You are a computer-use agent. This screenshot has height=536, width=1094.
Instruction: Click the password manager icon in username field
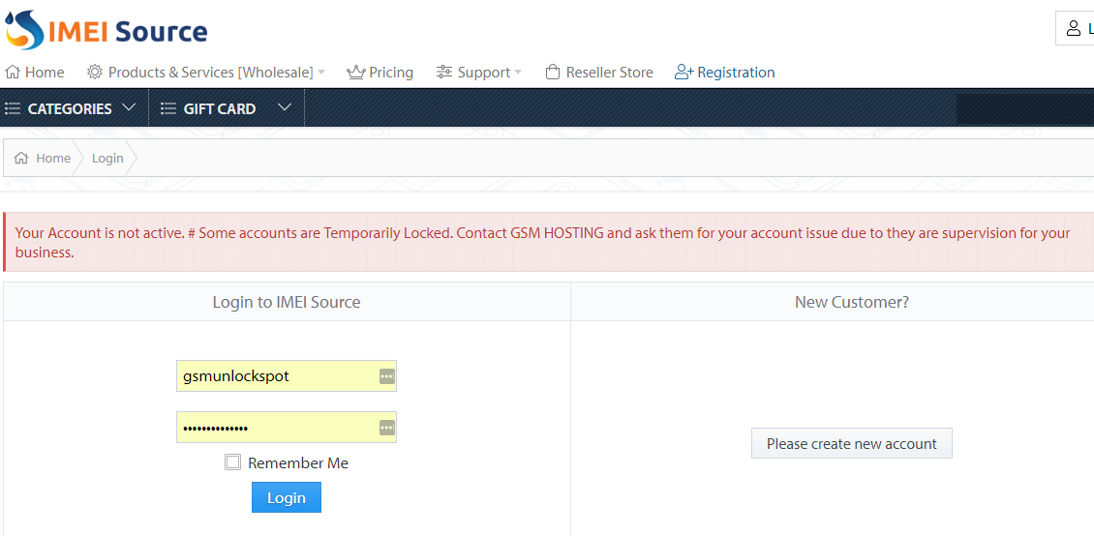(x=387, y=376)
